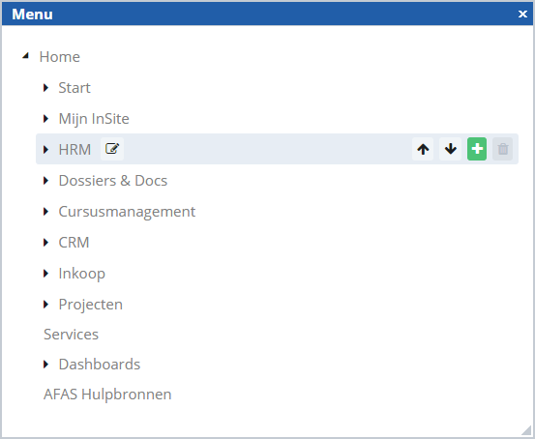Screen dimensions: 535x439
Task: Move HRM down with the down arrow
Action: pos(450,149)
